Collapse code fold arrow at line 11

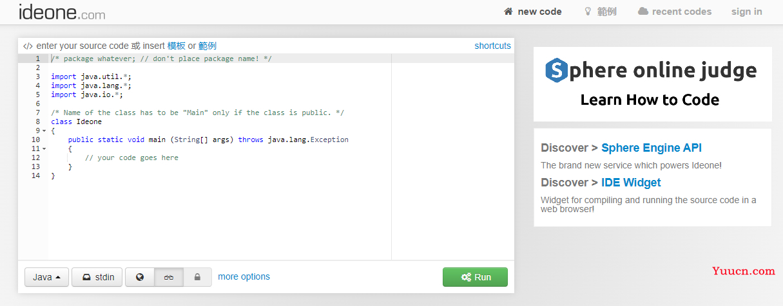(44, 148)
